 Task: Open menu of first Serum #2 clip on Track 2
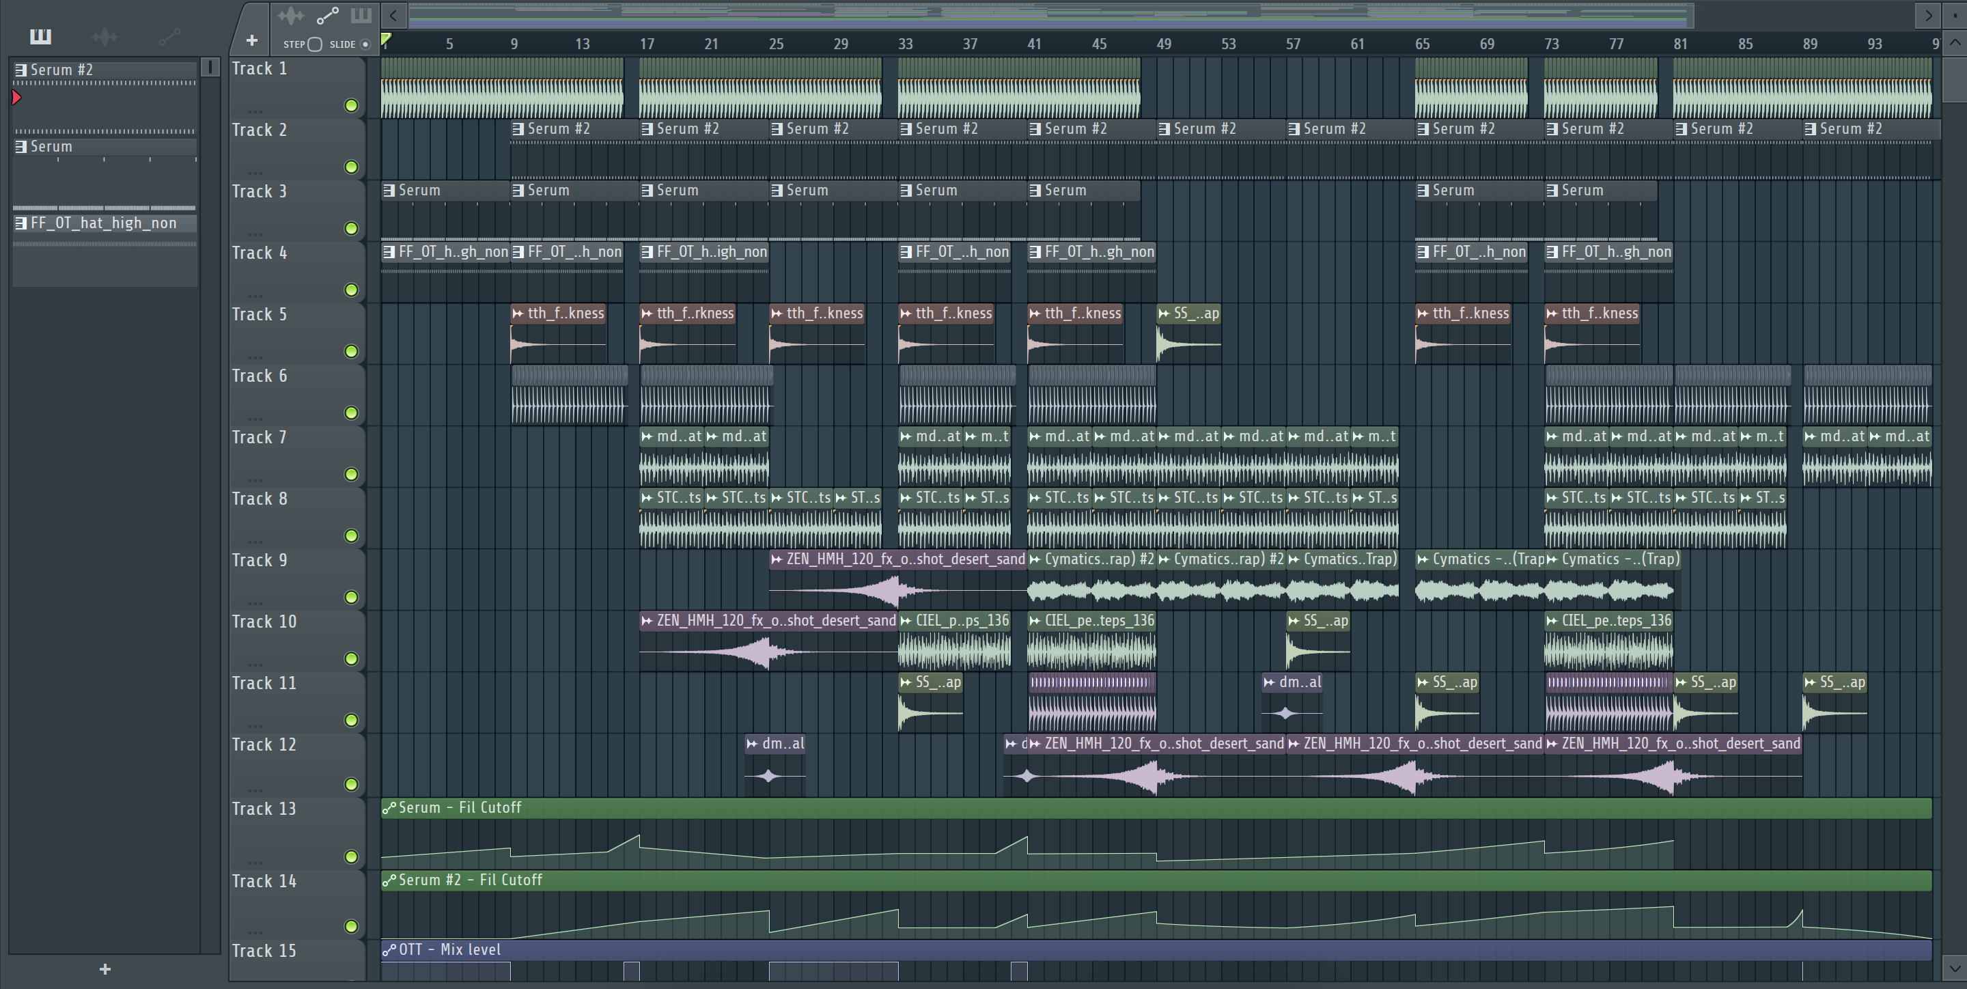[x=518, y=129]
